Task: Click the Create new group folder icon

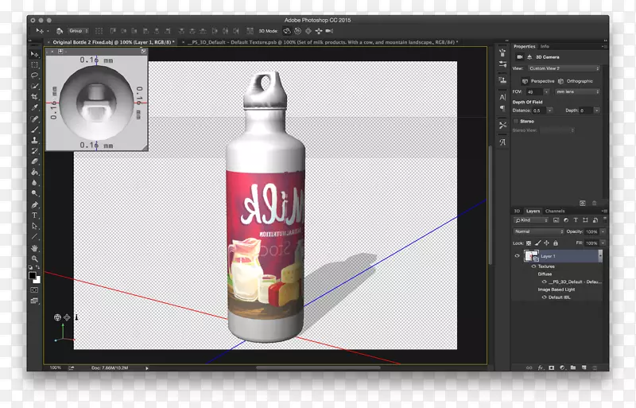Action: tap(573, 367)
